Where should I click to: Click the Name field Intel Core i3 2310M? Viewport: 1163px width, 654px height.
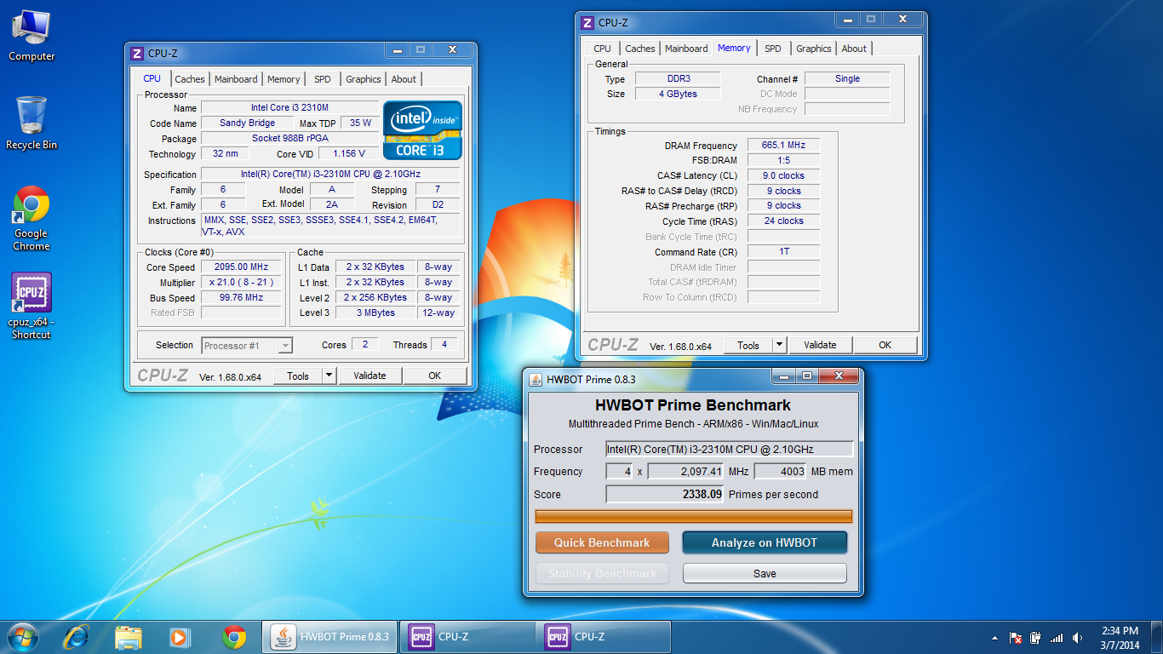tap(289, 107)
